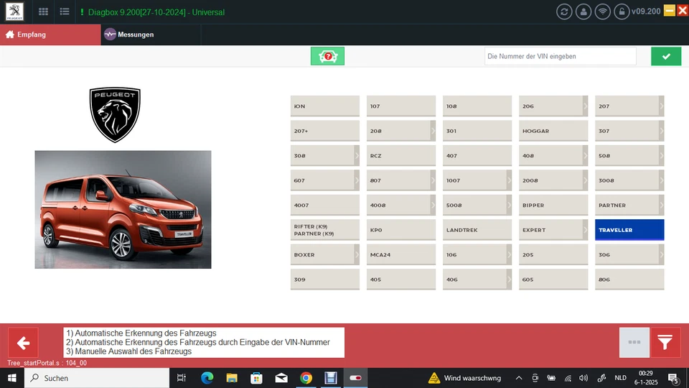This screenshot has width=689, height=388.
Task: Switch to the Messungen tab
Action: [151, 34]
